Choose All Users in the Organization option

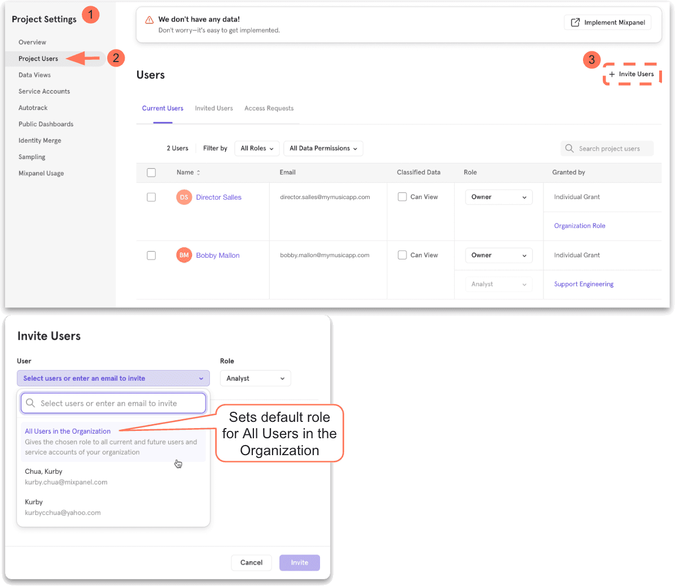coord(68,431)
